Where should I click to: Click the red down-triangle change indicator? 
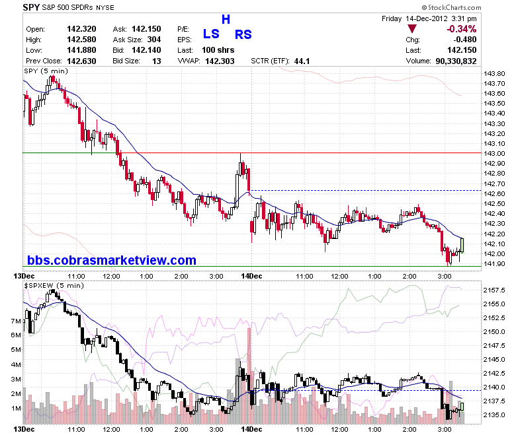[x=411, y=29]
